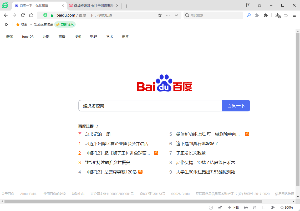Viewport: 300px width, 211px height.
Task: Switch to the 耀虎资源网 tab
Action: pyautogui.click(x=92, y=6)
